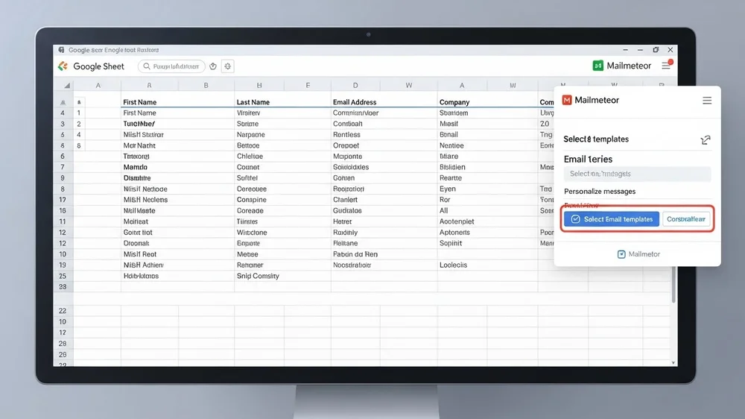Screen dimensions: 745x419
Task: Open the Mailmeteor link at panel bottom
Action: tap(638, 254)
